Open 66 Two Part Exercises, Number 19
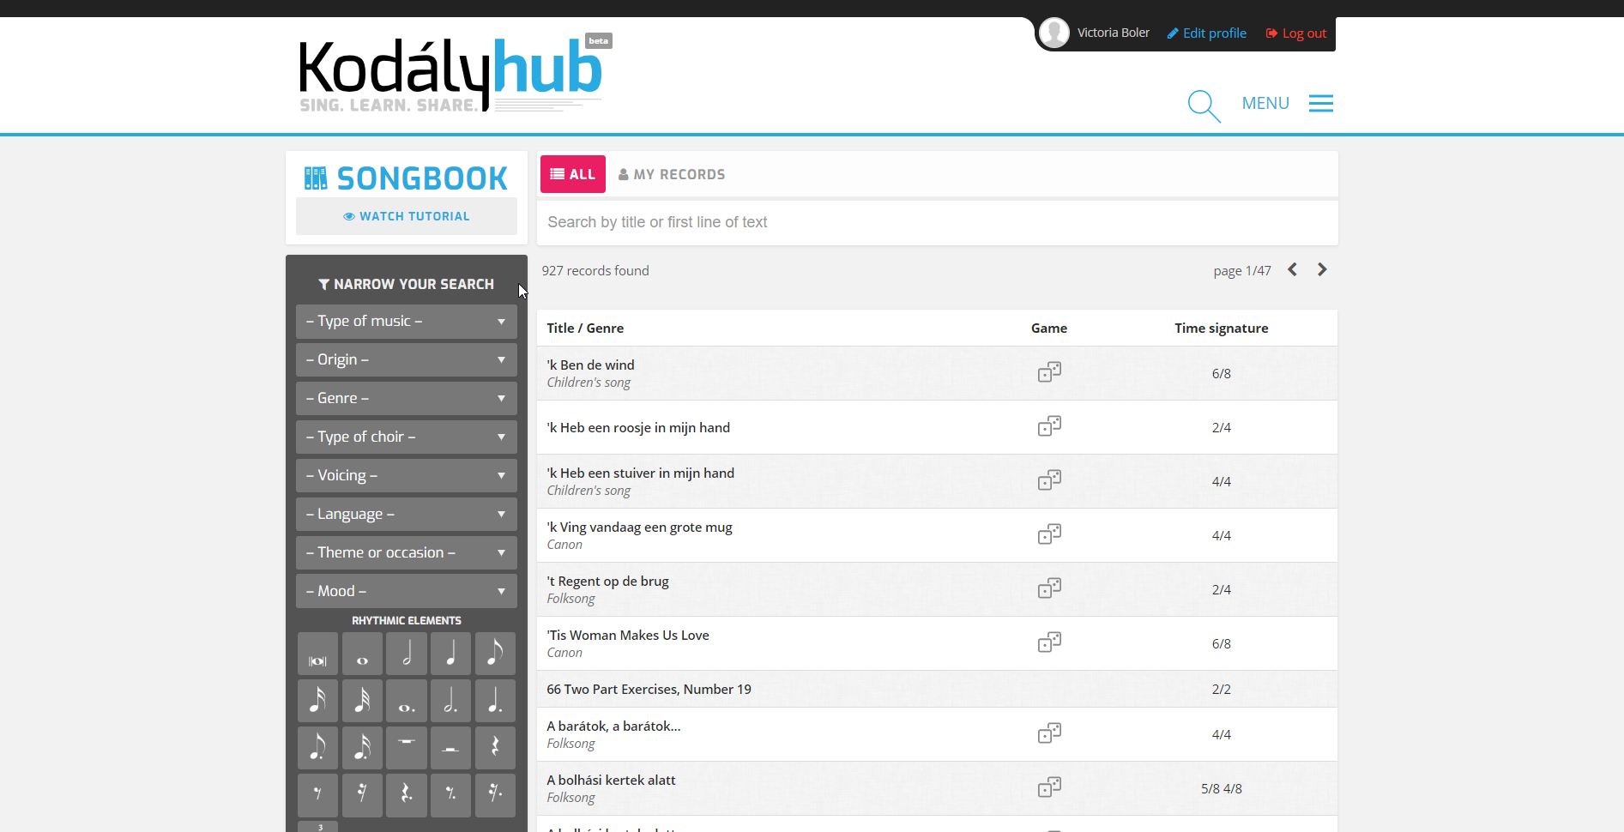 pyautogui.click(x=649, y=690)
